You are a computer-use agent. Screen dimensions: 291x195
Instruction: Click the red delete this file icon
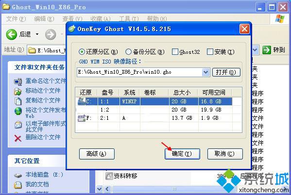(x=18, y=138)
